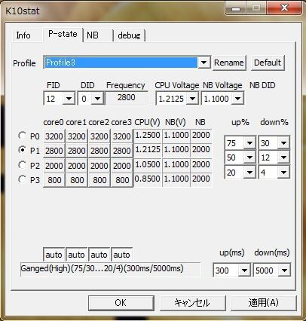
Task: Click the Frequency field showing 2800
Action: pyautogui.click(x=127, y=98)
